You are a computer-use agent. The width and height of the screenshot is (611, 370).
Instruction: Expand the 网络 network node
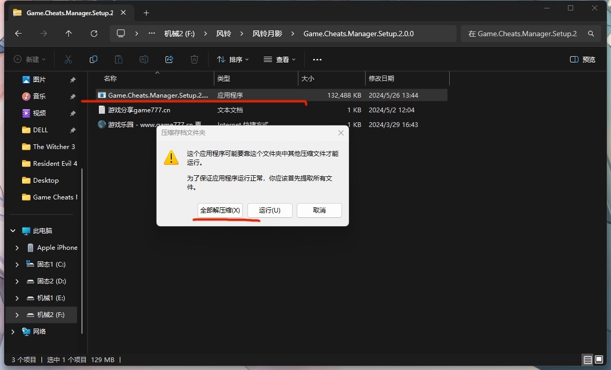(x=13, y=332)
